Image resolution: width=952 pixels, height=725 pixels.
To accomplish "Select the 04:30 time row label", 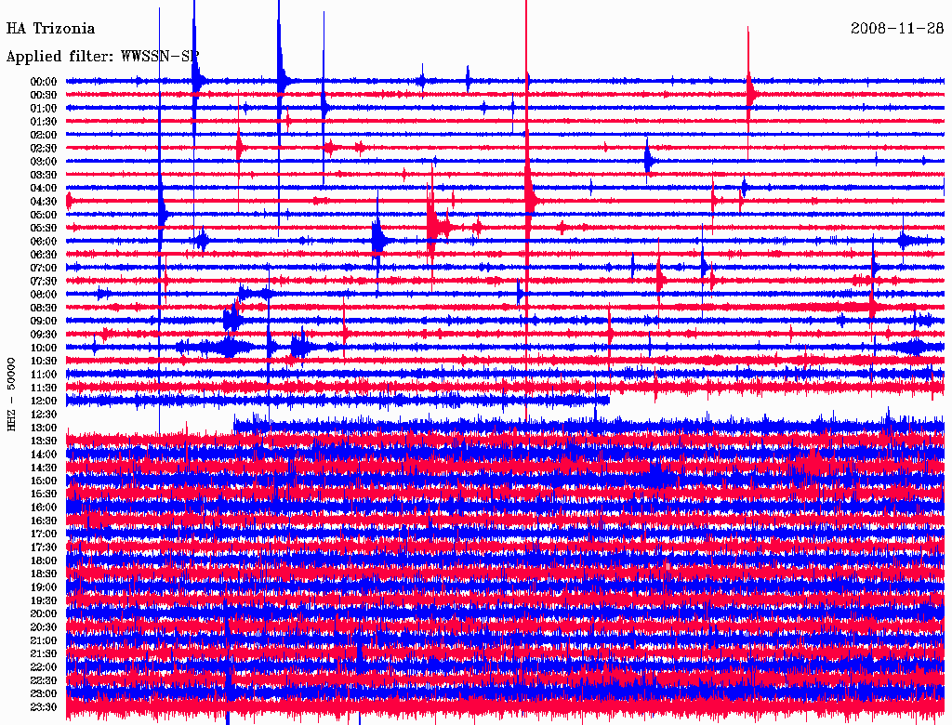I will (x=44, y=202).
